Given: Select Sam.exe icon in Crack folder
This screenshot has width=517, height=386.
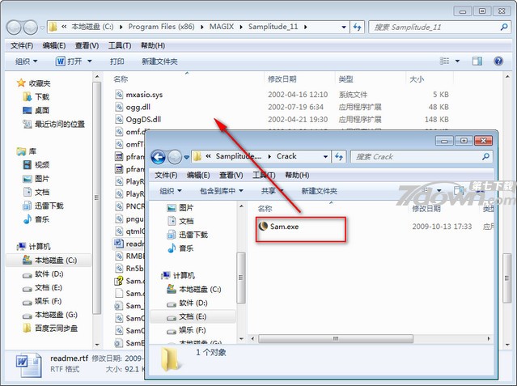Looking at the screenshot, I should click(x=263, y=226).
